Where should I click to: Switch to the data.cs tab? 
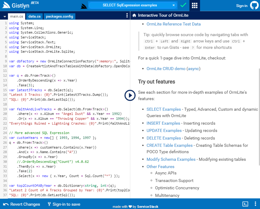coord(35,16)
